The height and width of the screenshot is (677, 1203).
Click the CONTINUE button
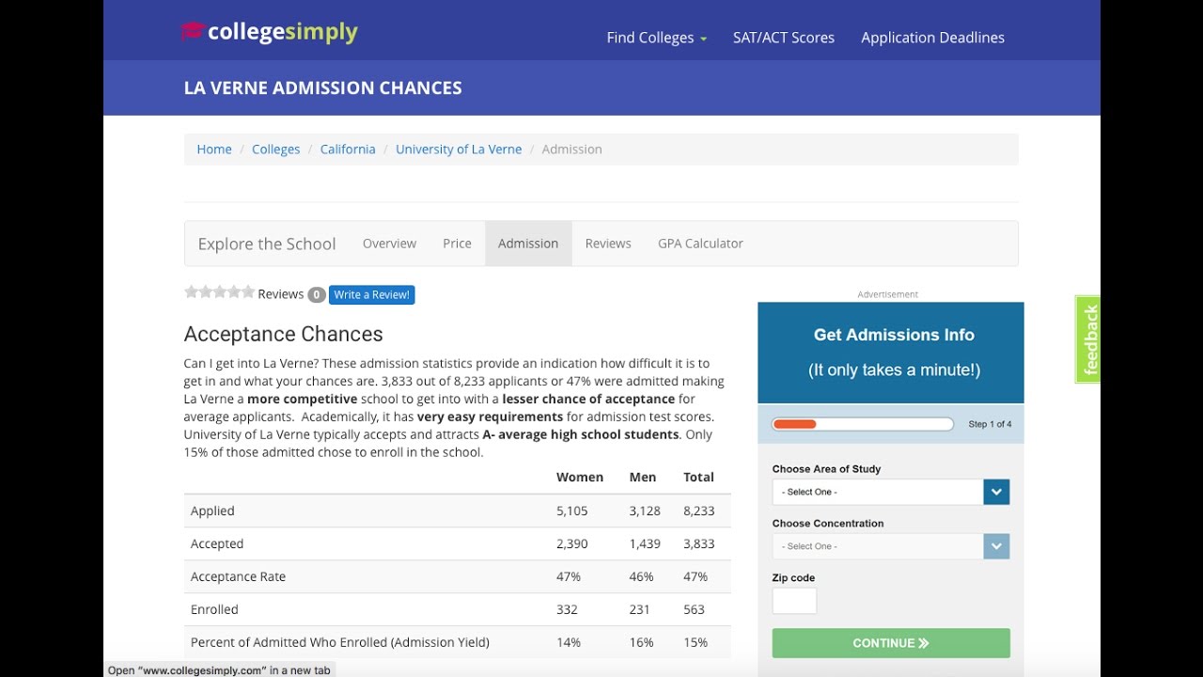pos(891,643)
